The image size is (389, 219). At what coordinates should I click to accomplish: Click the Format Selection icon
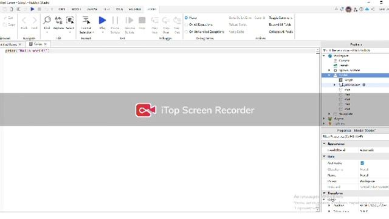click(86, 20)
